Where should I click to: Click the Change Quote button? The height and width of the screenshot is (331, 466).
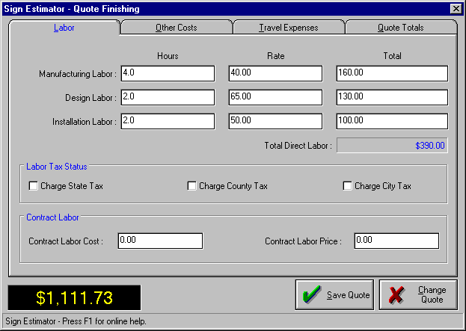point(418,295)
